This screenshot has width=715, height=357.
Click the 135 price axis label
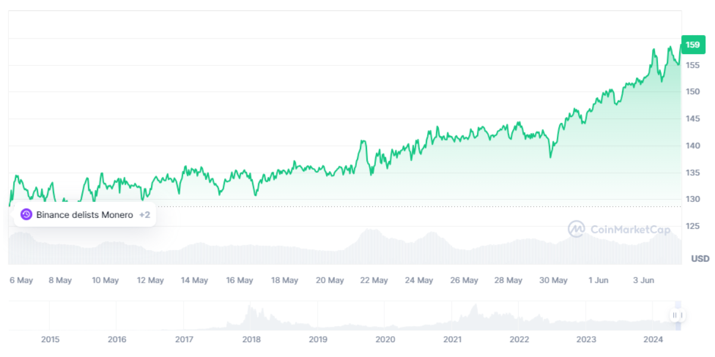(x=692, y=173)
